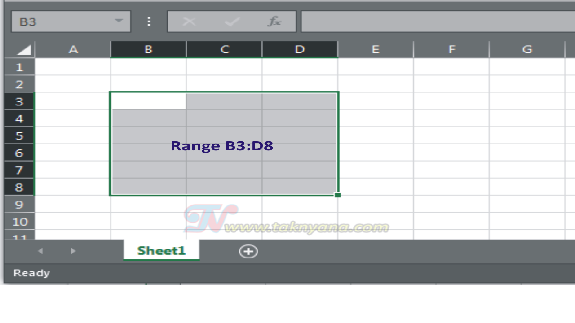
Task: Click the next sheet navigation arrow
Action: coord(73,251)
